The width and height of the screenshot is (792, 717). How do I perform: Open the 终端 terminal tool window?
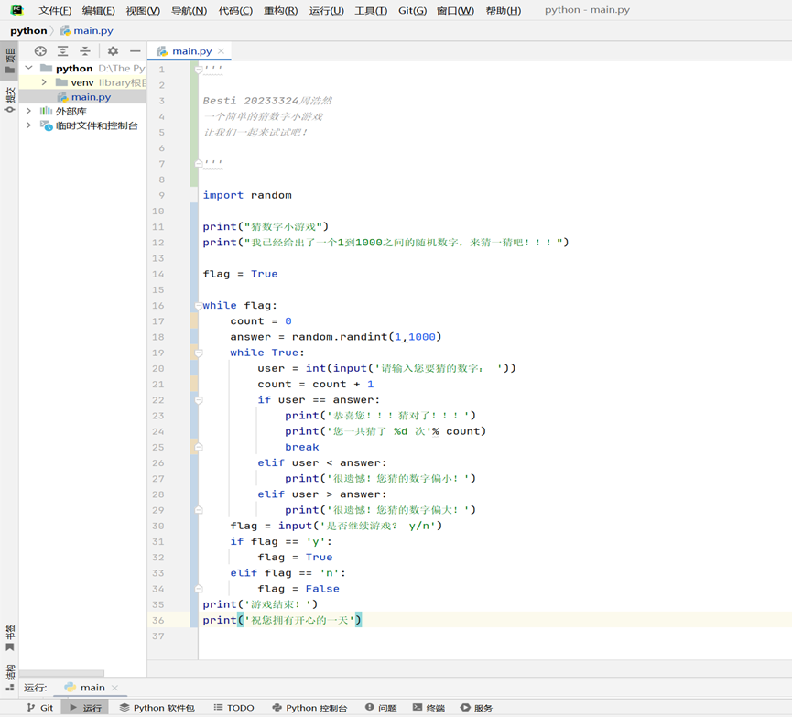[x=429, y=708]
